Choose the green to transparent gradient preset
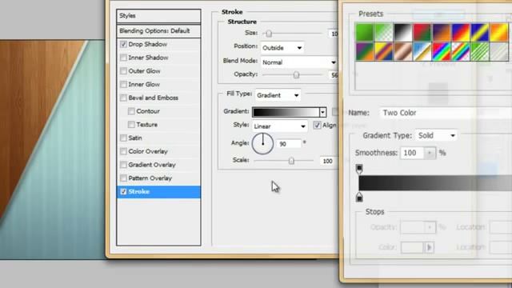The image size is (512, 288). [x=384, y=32]
